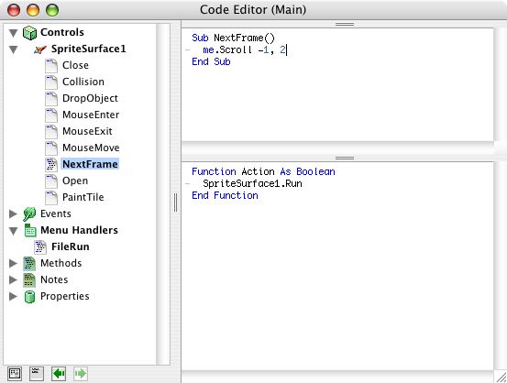Image resolution: width=507 pixels, height=383 pixels.
Task: Collapse the SpriteSurface1 item
Action: (x=13, y=49)
